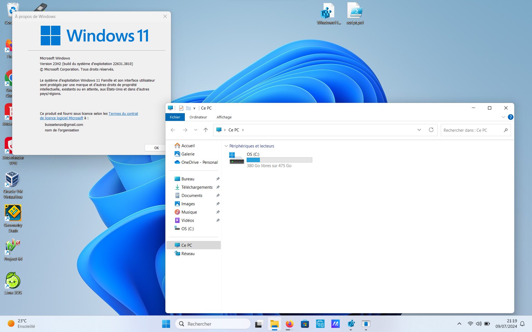Open the Fichier ribbon tab
The image size is (532, 332).
[175, 117]
